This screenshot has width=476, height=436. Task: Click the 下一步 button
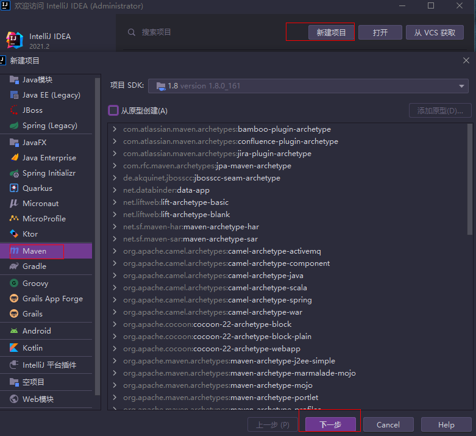click(330, 424)
